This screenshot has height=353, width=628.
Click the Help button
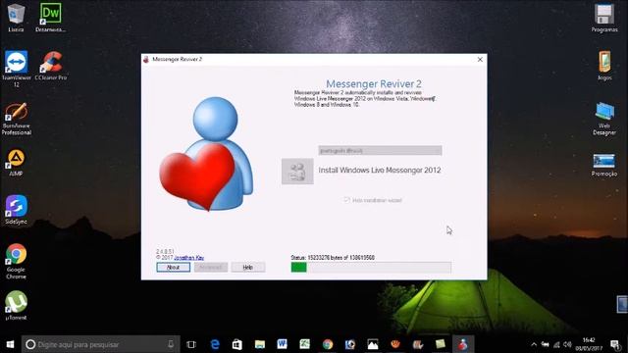(x=248, y=267)
